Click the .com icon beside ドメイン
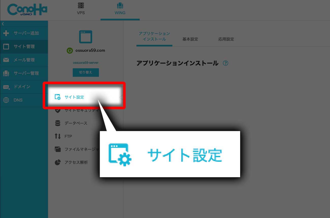 (6, 87)
